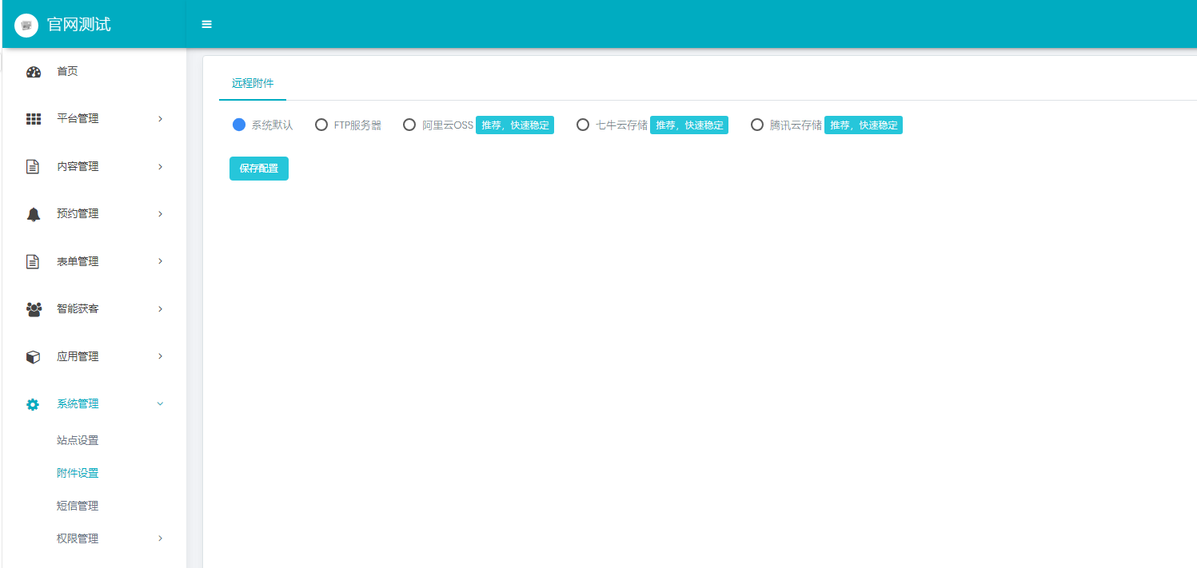Switch to the 远程附件 tab
1197x568 pixels.
click(x=253, y=83)
